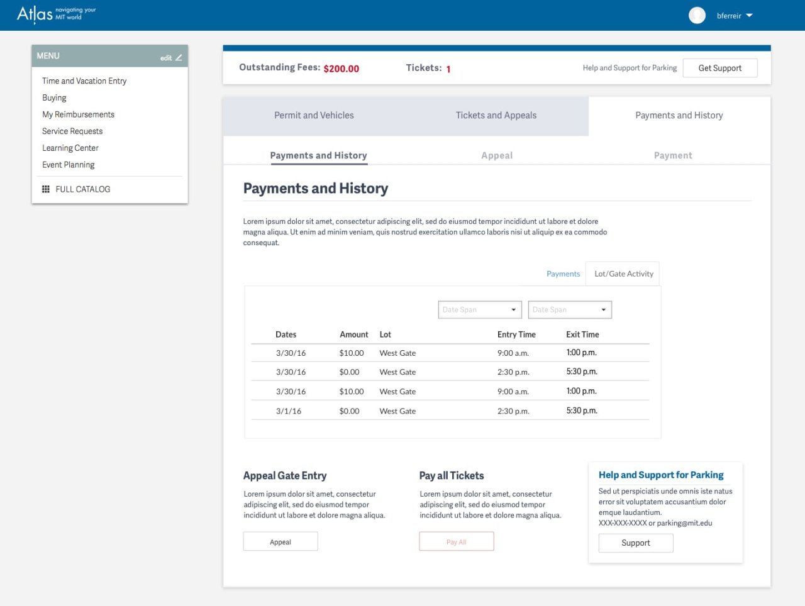This screenshot has width=805, height=606.
Task: Select the Payment sub-tab
Action: [x=672, y=156]
